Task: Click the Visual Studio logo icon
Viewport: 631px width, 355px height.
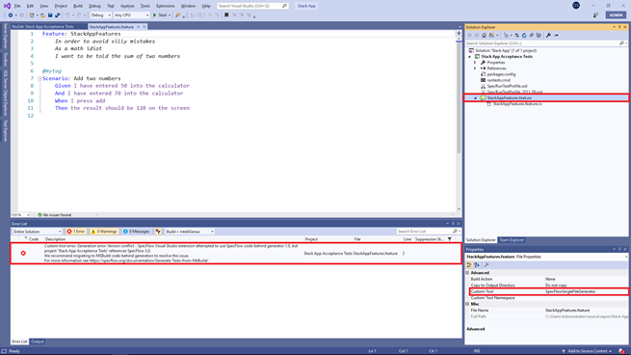Action: (7, 6)
